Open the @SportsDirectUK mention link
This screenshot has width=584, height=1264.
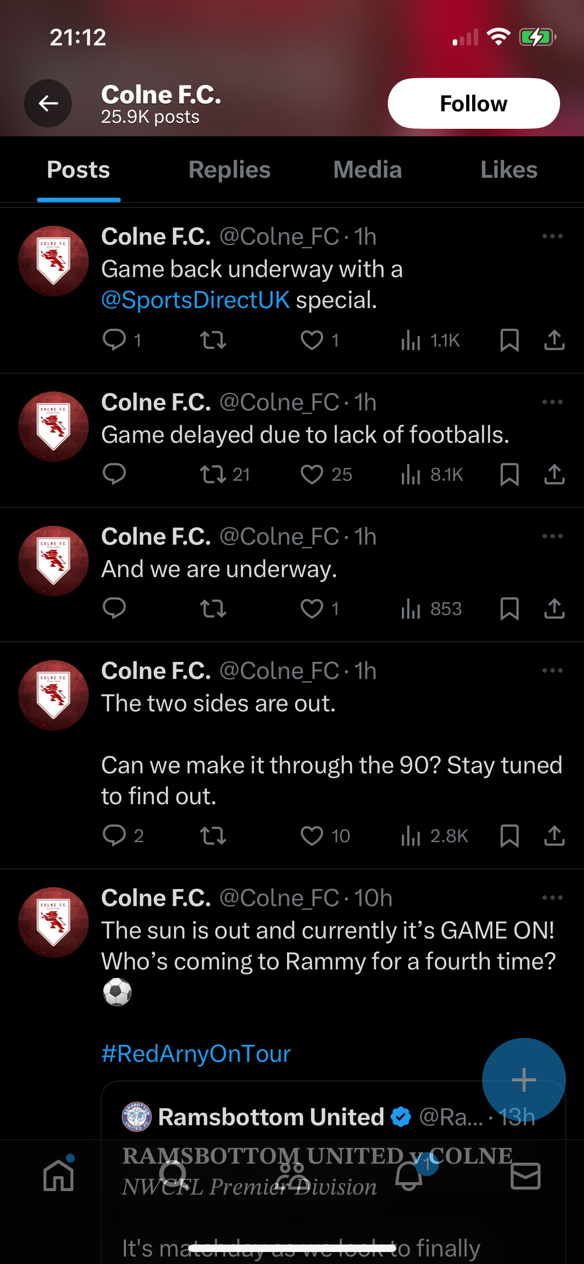pyautogui.click(x=195, y=300)
